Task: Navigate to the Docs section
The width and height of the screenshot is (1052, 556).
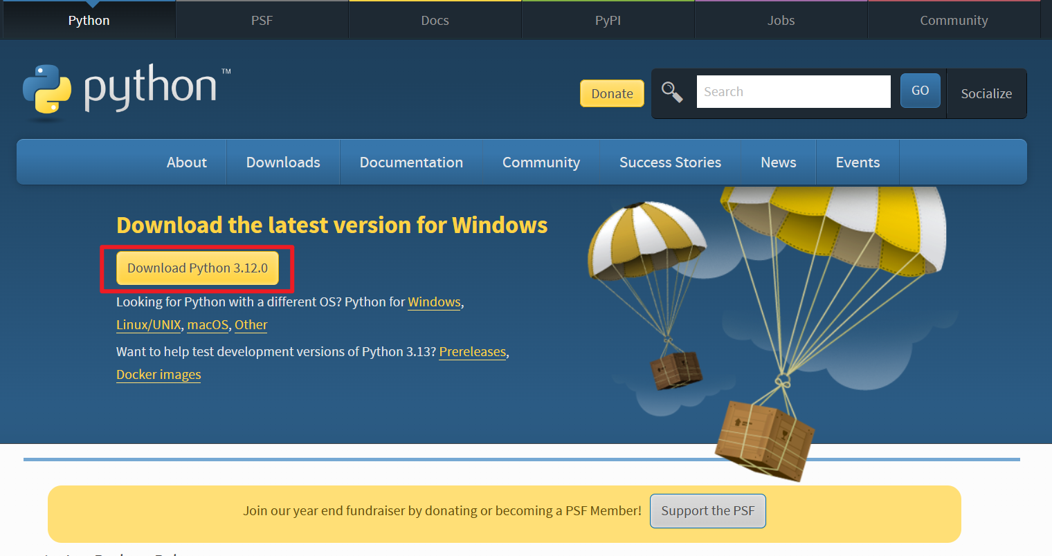Action: click(435, 20)
